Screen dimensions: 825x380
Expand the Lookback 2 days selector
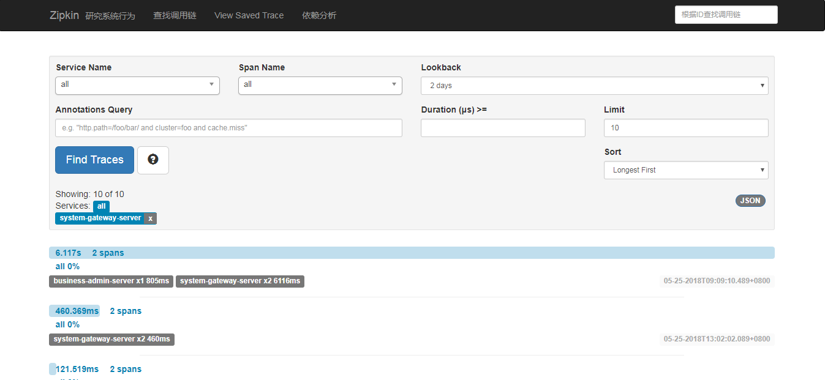(594, 86)
